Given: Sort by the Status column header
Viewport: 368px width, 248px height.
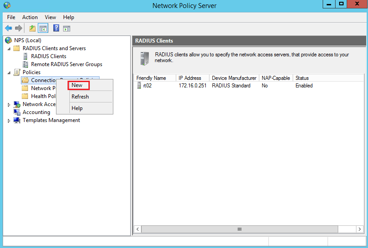Looking at the screenshot, I should tap(328, 78).
